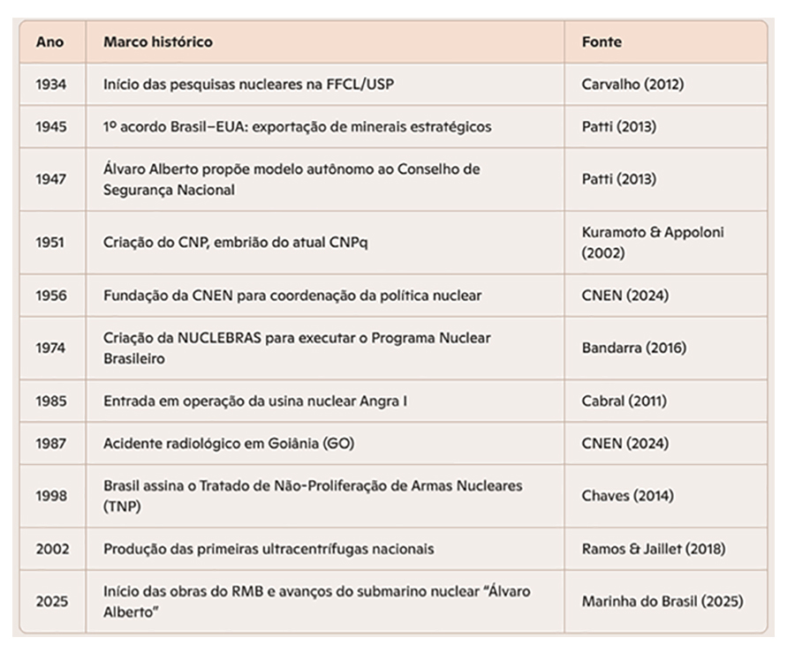Select the "Cabral (2011)" source cell

coord(624,401)
